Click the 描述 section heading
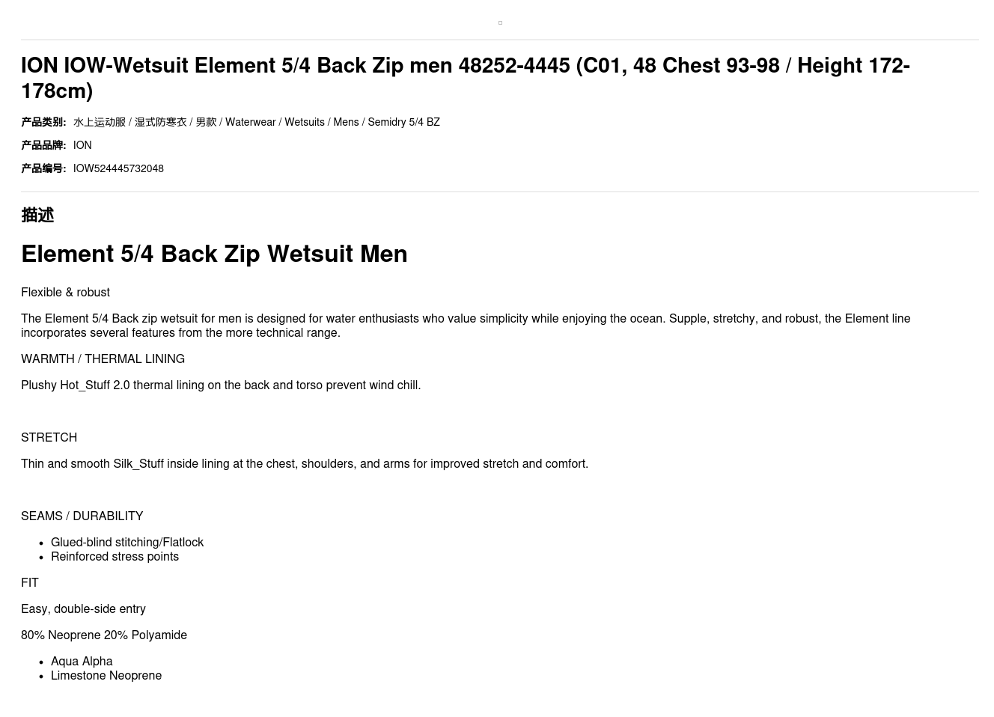 pos(37,216)
